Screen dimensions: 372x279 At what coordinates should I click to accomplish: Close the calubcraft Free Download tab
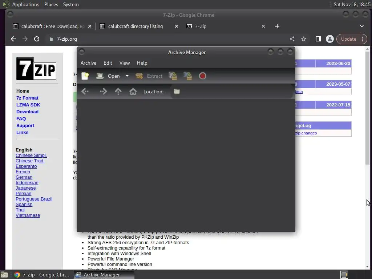(90, 26)
